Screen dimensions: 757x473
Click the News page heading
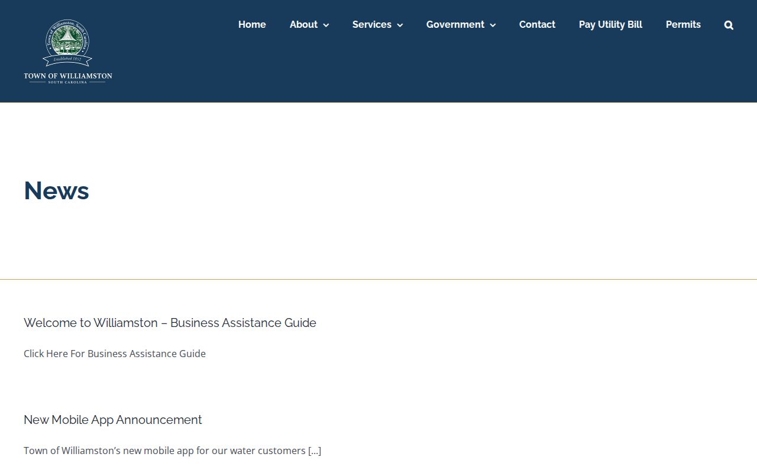click(x=56, y=190)
